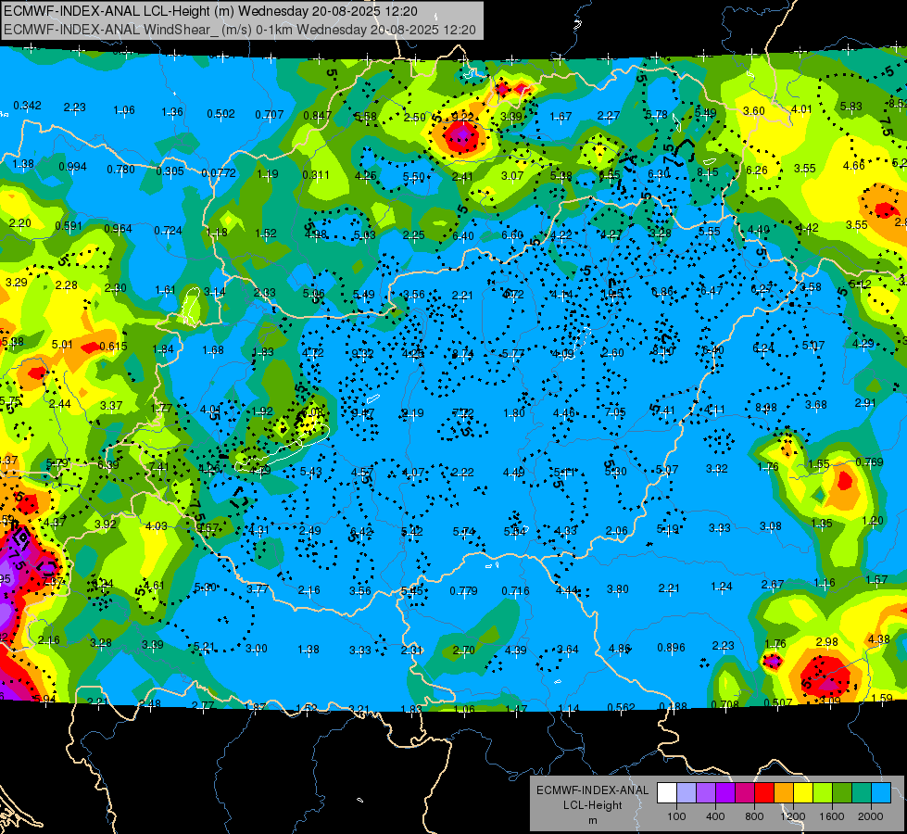This screenshot has height=834, width=907.
Task: Click the 'LCL-Height (m)' title line
Action: coord(210,11)
